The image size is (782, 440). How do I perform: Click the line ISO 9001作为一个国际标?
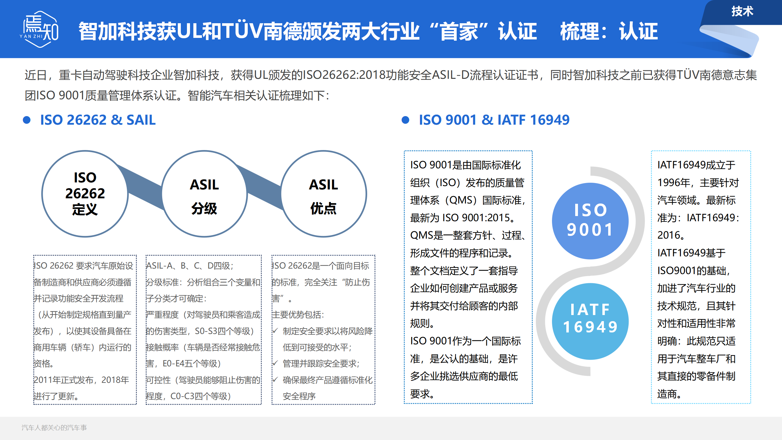tap(465, 341)
